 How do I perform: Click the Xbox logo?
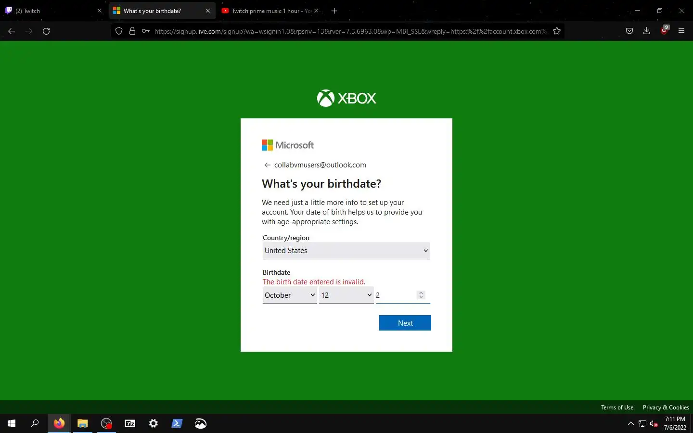coord(346,98)
